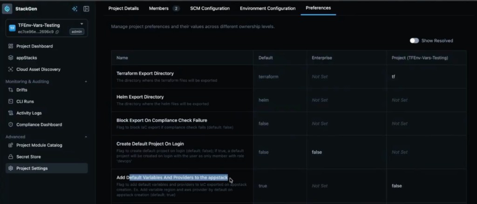Click the StackGen logo icon
The width and height of the screenshot is (477, 204).
pyautogui.click(x=7, y=9)
